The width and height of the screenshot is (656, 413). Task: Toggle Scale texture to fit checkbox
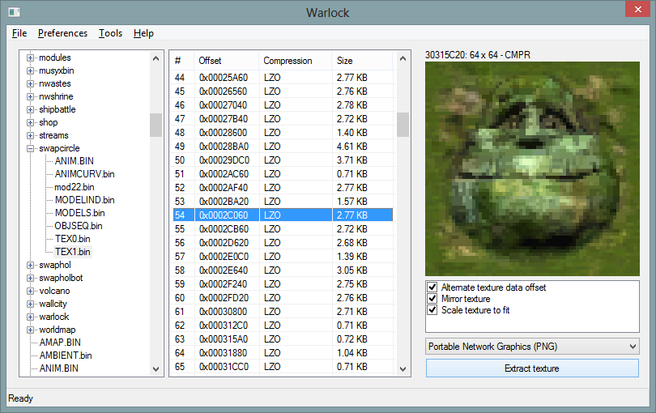pyautogui.click(x=432, y=310)
